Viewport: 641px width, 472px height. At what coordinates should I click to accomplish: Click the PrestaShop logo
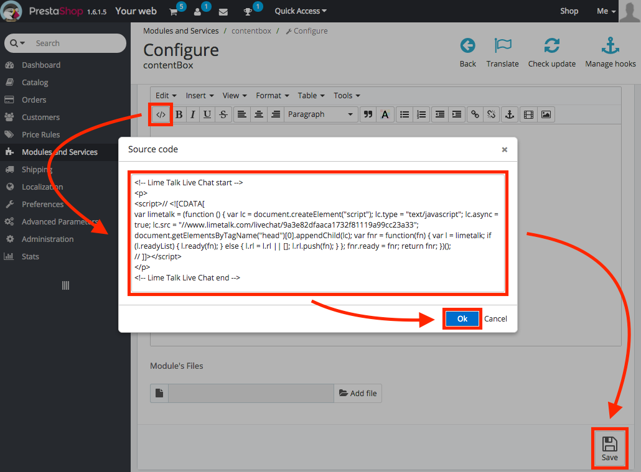(x=57, y=11)
